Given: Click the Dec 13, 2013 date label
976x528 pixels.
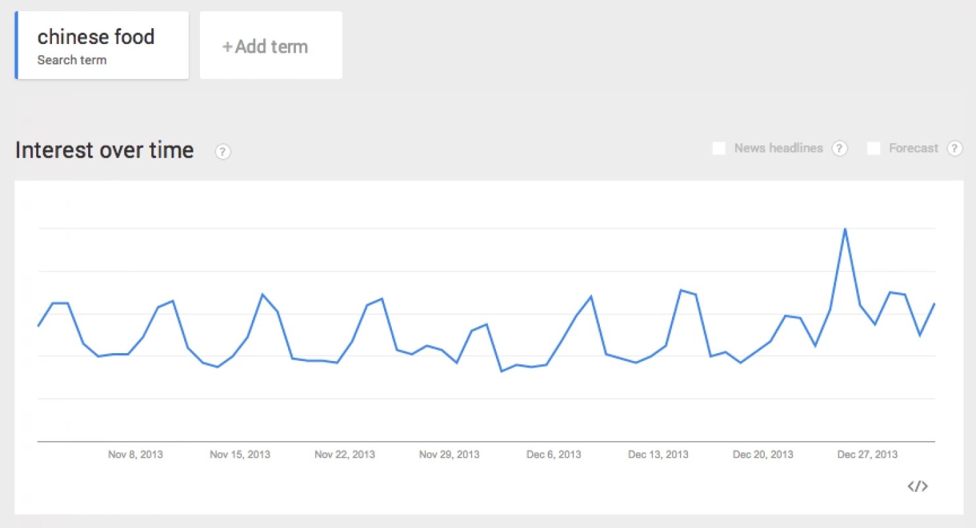Looking at the screenshot, I should point(658,454).
